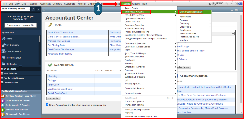Select CalOil Credit Card account
244x119 pixels.
(x=57, y=93)
